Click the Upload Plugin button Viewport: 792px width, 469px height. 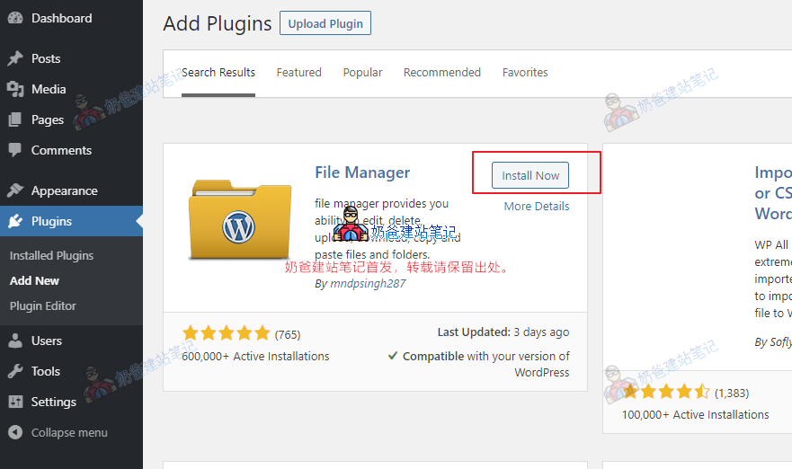click(x=325, y=23)
